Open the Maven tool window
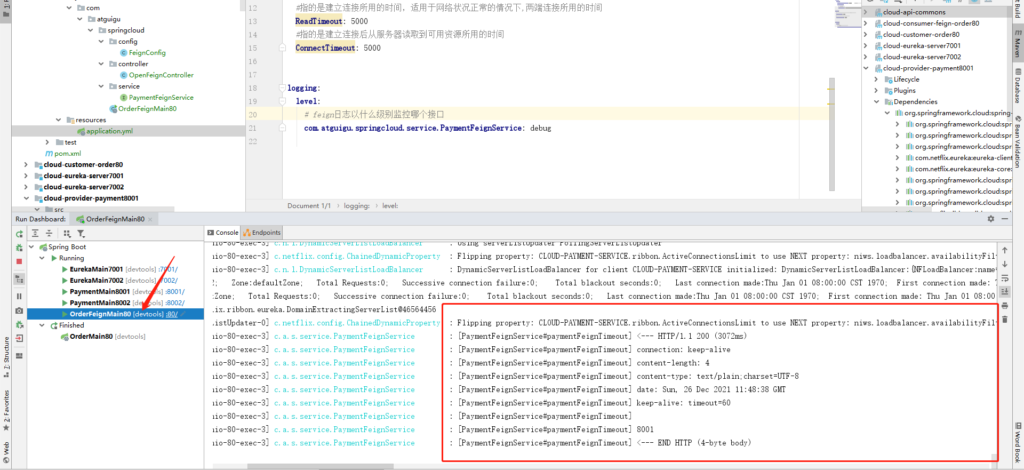1024x470 pixels. point(1018,43)
